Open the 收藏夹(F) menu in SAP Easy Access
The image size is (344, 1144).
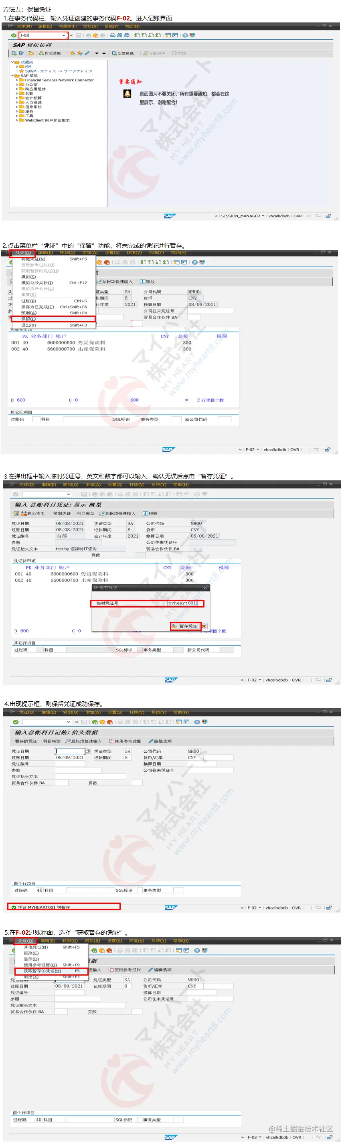pos(67,26)
